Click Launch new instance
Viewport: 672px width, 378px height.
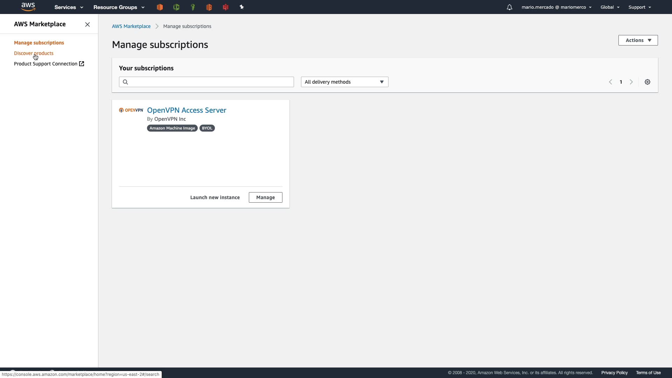[x=215, y=197]
